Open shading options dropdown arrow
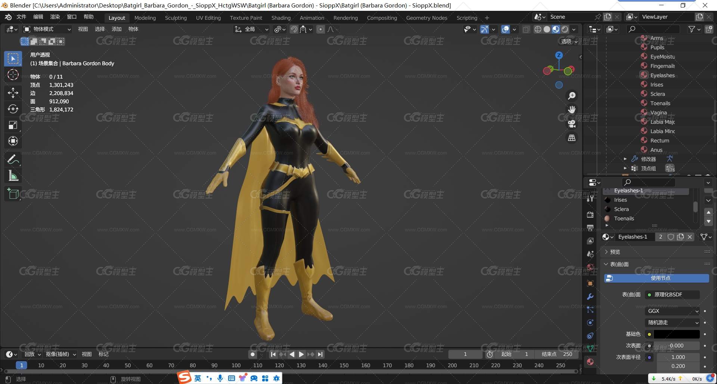Screen dimensions: 717x384 [x=574, y=29]
